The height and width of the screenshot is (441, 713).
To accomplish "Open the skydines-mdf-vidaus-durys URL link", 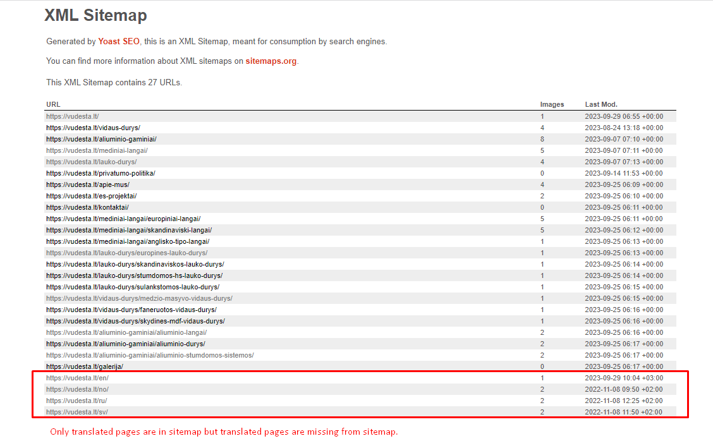I will 135,321.
